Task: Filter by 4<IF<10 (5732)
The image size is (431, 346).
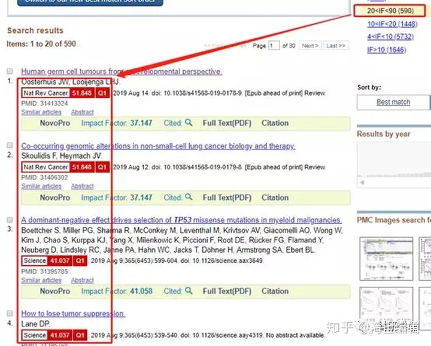Action: click(390, 37)
